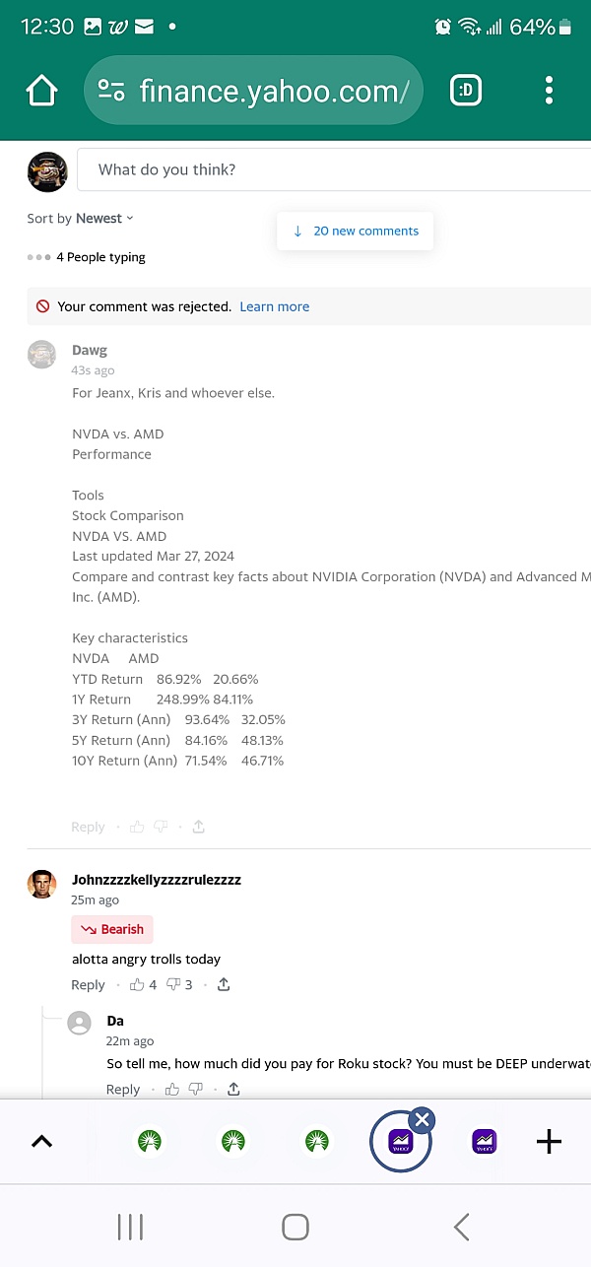This screenshot has height=1267, width=591.
Task: Close the active Yahoo tab
Action: click(x=422, y=1119)
